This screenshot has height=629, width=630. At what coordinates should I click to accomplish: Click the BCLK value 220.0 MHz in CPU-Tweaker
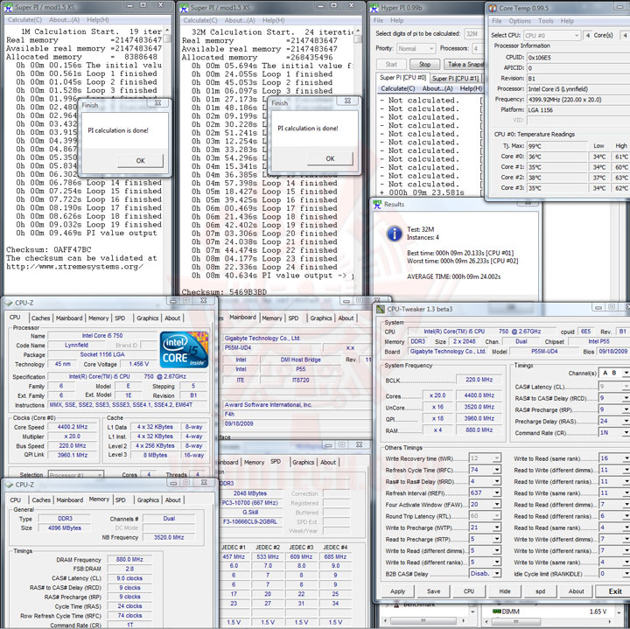[x=479, y=380]
